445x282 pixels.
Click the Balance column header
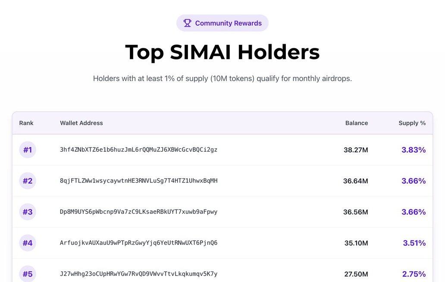click(357, 123)
